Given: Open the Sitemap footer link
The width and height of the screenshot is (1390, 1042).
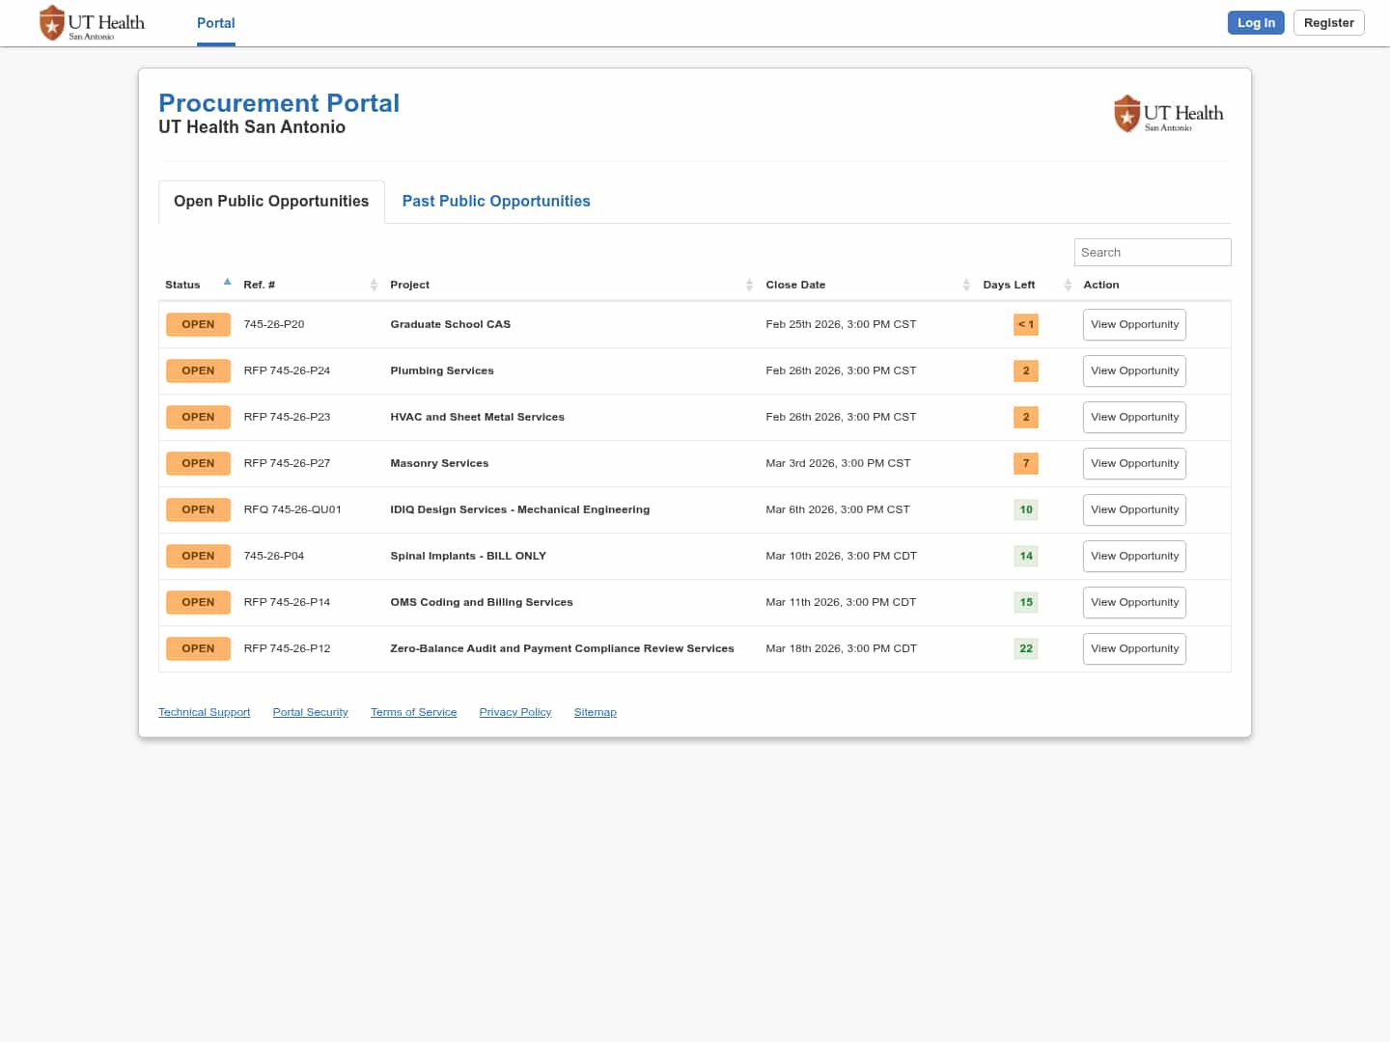Looking at the screenshot, I should 595,712.
